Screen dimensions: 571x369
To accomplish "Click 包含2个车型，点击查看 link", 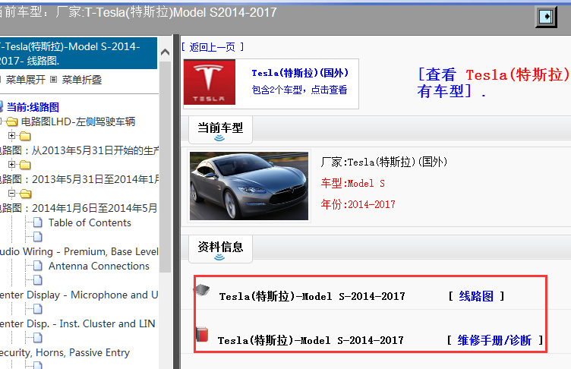I will [x=299, y=90].
